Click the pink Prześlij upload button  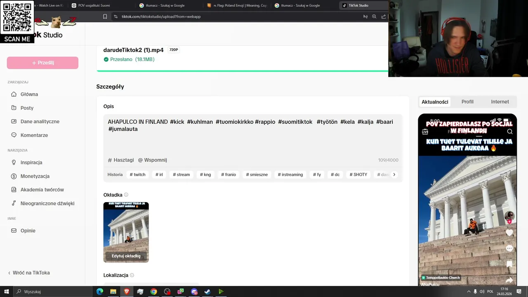42,63
